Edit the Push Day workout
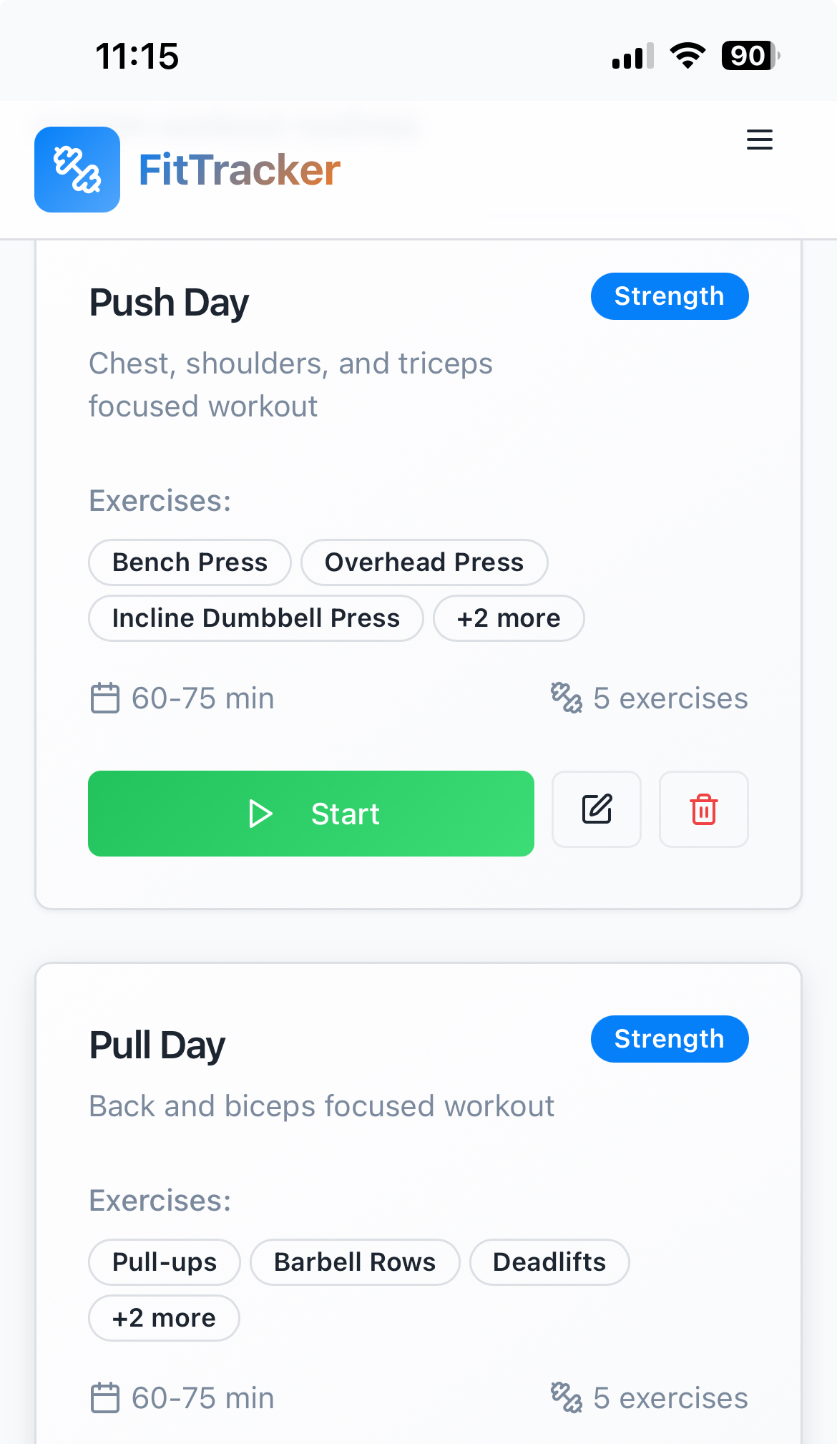837x1444 pixels. 597,809
